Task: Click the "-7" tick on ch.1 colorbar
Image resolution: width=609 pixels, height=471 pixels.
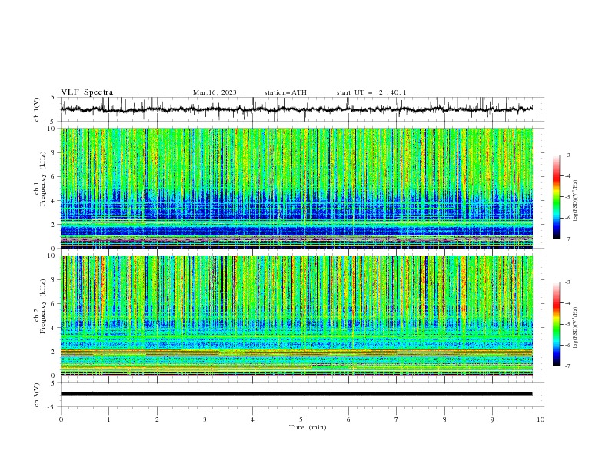Action: [x=567, y=239]
